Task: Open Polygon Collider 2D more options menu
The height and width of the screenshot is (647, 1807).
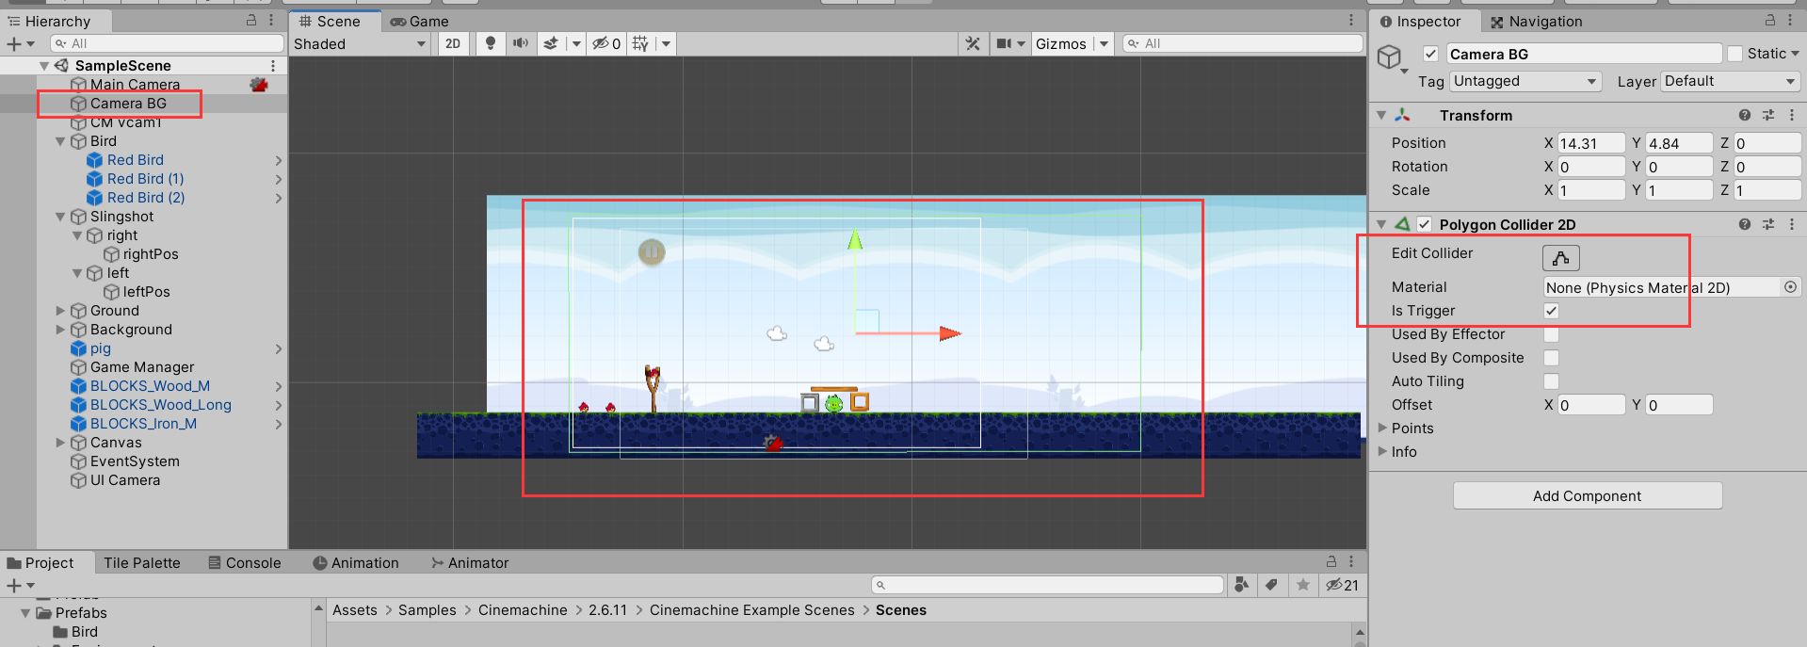Action: pyautogui.click(x=1792, y=224)
